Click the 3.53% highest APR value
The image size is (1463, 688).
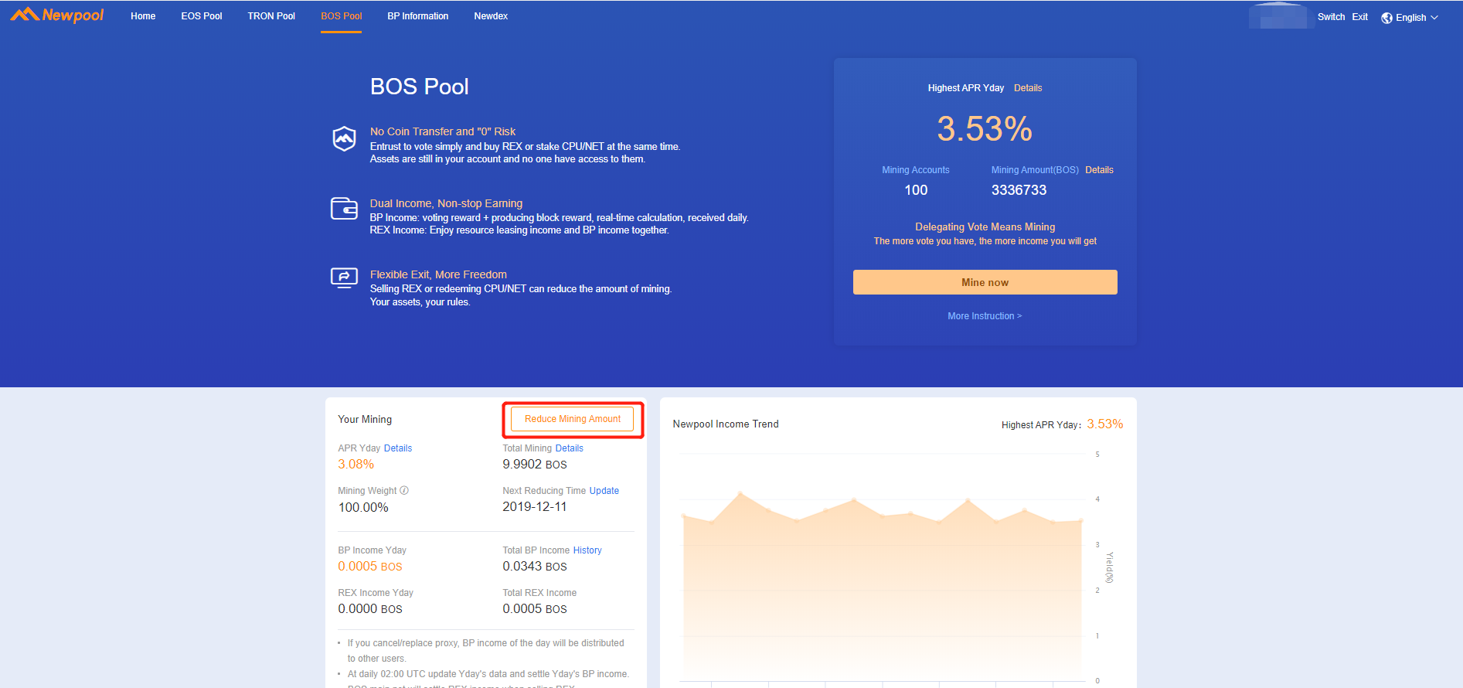(x=985, y=128)
